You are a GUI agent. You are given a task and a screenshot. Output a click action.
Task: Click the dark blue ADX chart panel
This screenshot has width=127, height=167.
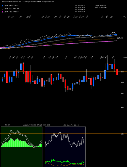[65, 147]
